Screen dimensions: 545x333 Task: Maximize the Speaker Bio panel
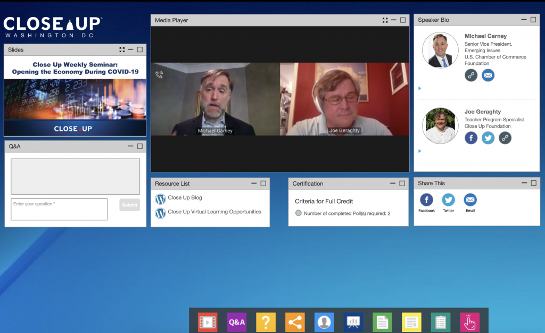click(533, 20)
